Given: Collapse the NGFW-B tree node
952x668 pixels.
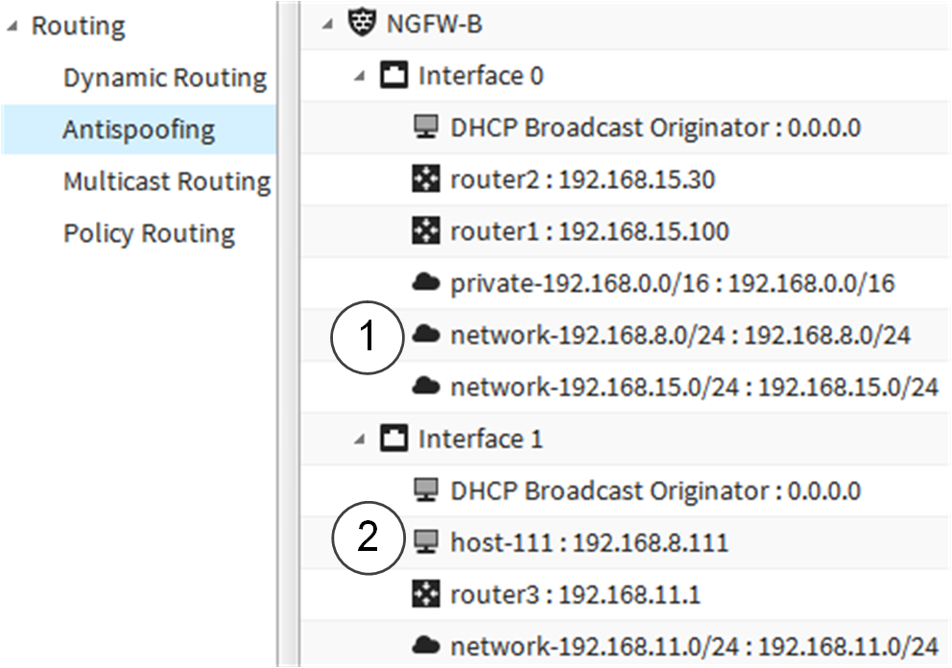Looking at the screenshot, I should (x=328, y=24).
